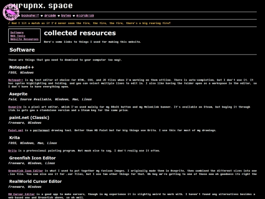Visit the RW Cursor Editor link
This screenshot has width=265, height=199.
[22, 194]
